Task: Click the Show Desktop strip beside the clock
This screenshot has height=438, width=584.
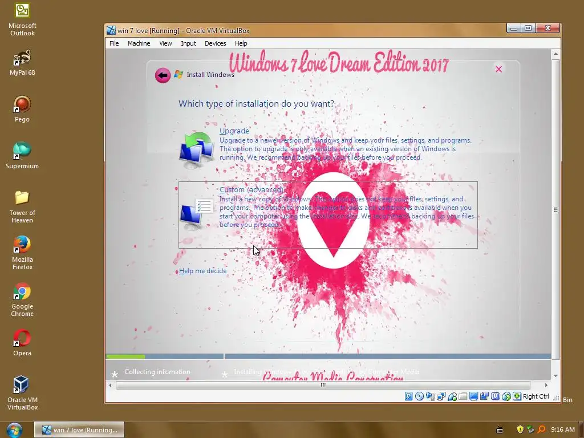Action: (x=581, y=430)
